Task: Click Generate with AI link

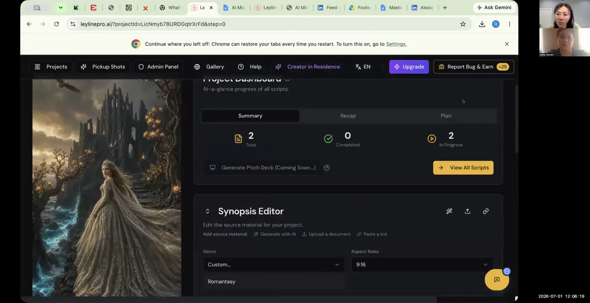Action: pyautogui.click(x=275, y=234)
